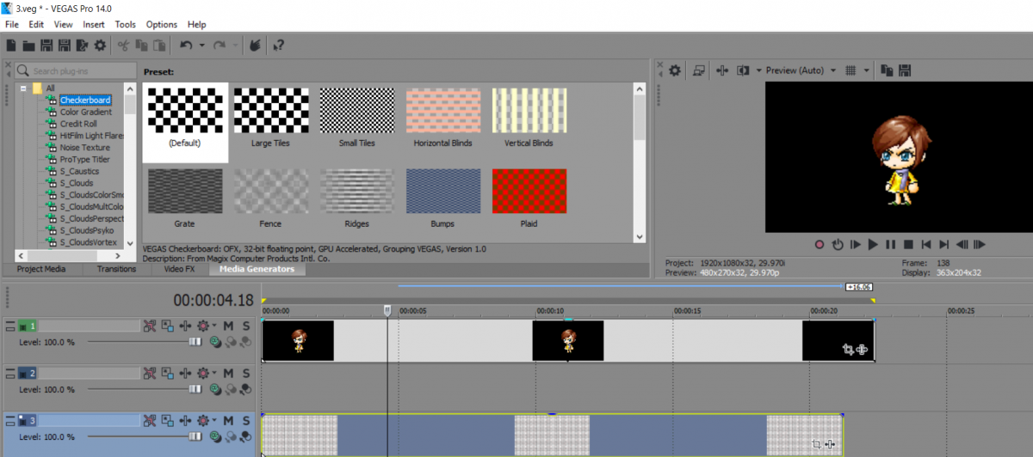Open automation settings dropdown on track 2
The width and height of the screenshot is (1033, 457).
tap(214, 373)
